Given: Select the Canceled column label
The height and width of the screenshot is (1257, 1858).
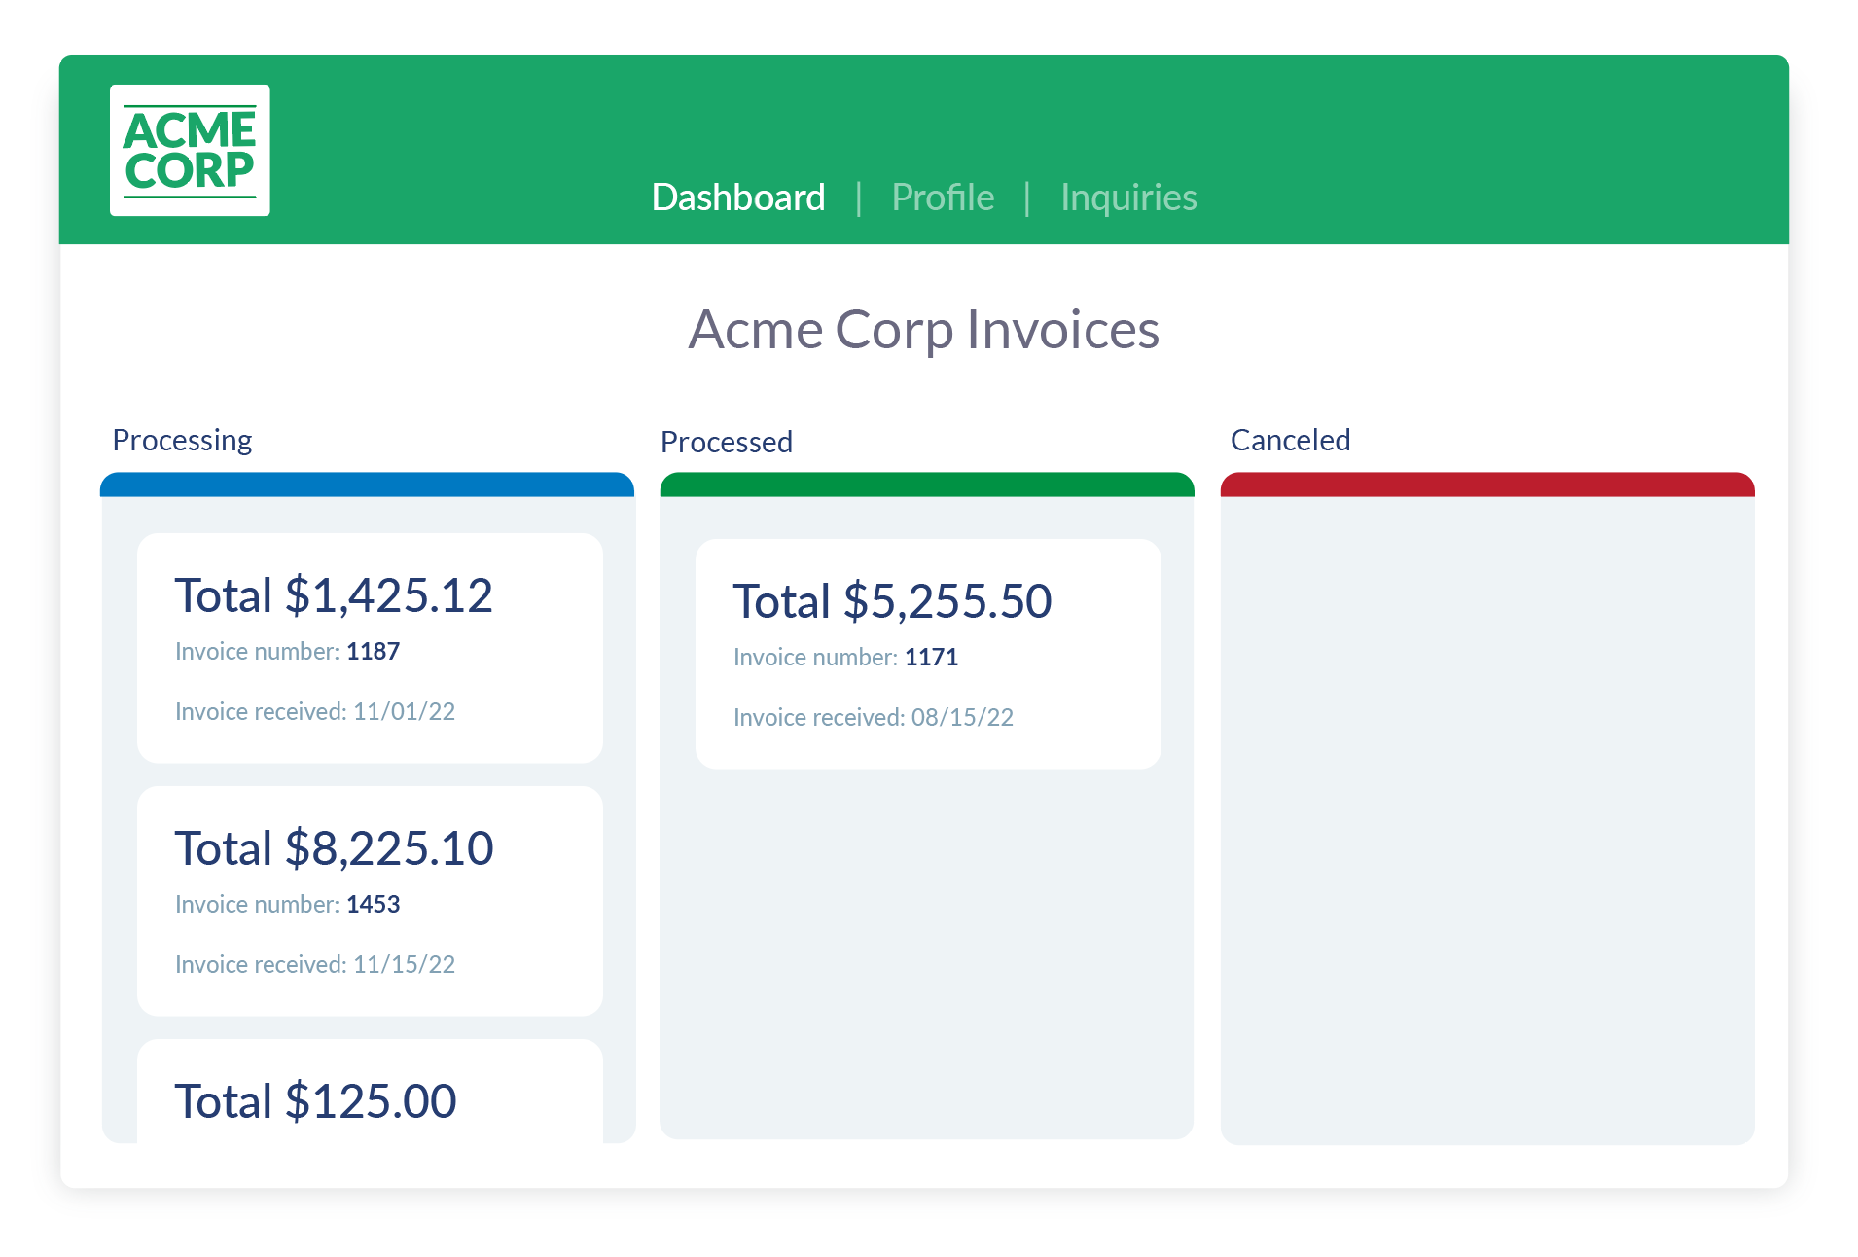Looking at the screenshot, I should [1290, 440].
